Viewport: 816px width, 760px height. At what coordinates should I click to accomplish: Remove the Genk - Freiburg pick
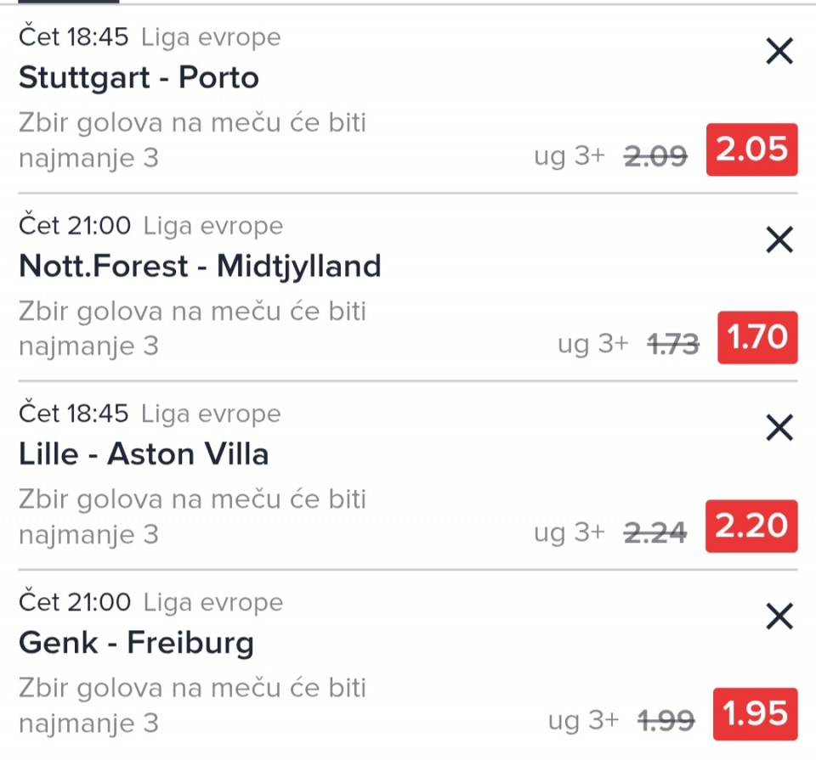coord(779,616)
